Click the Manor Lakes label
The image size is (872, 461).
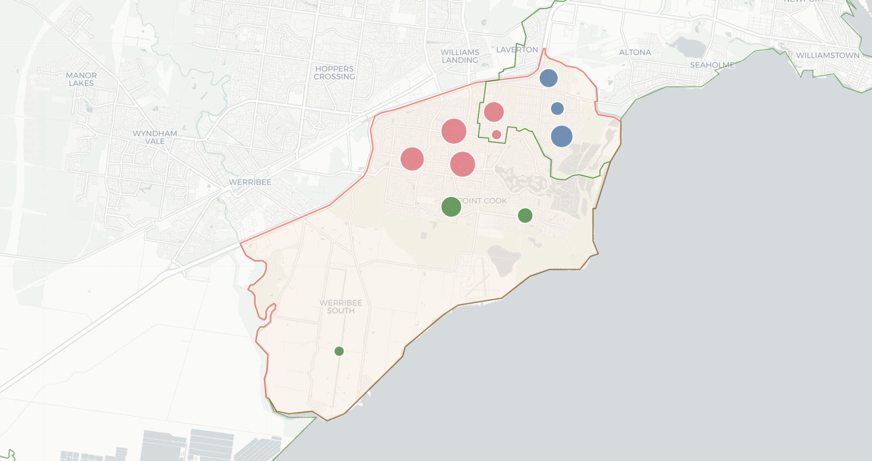pos(81,79)
